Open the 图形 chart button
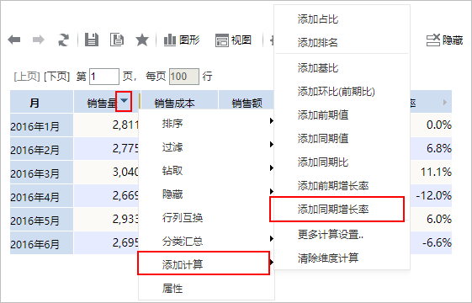Screen dimensions: 472x303 tap(182, 40)
